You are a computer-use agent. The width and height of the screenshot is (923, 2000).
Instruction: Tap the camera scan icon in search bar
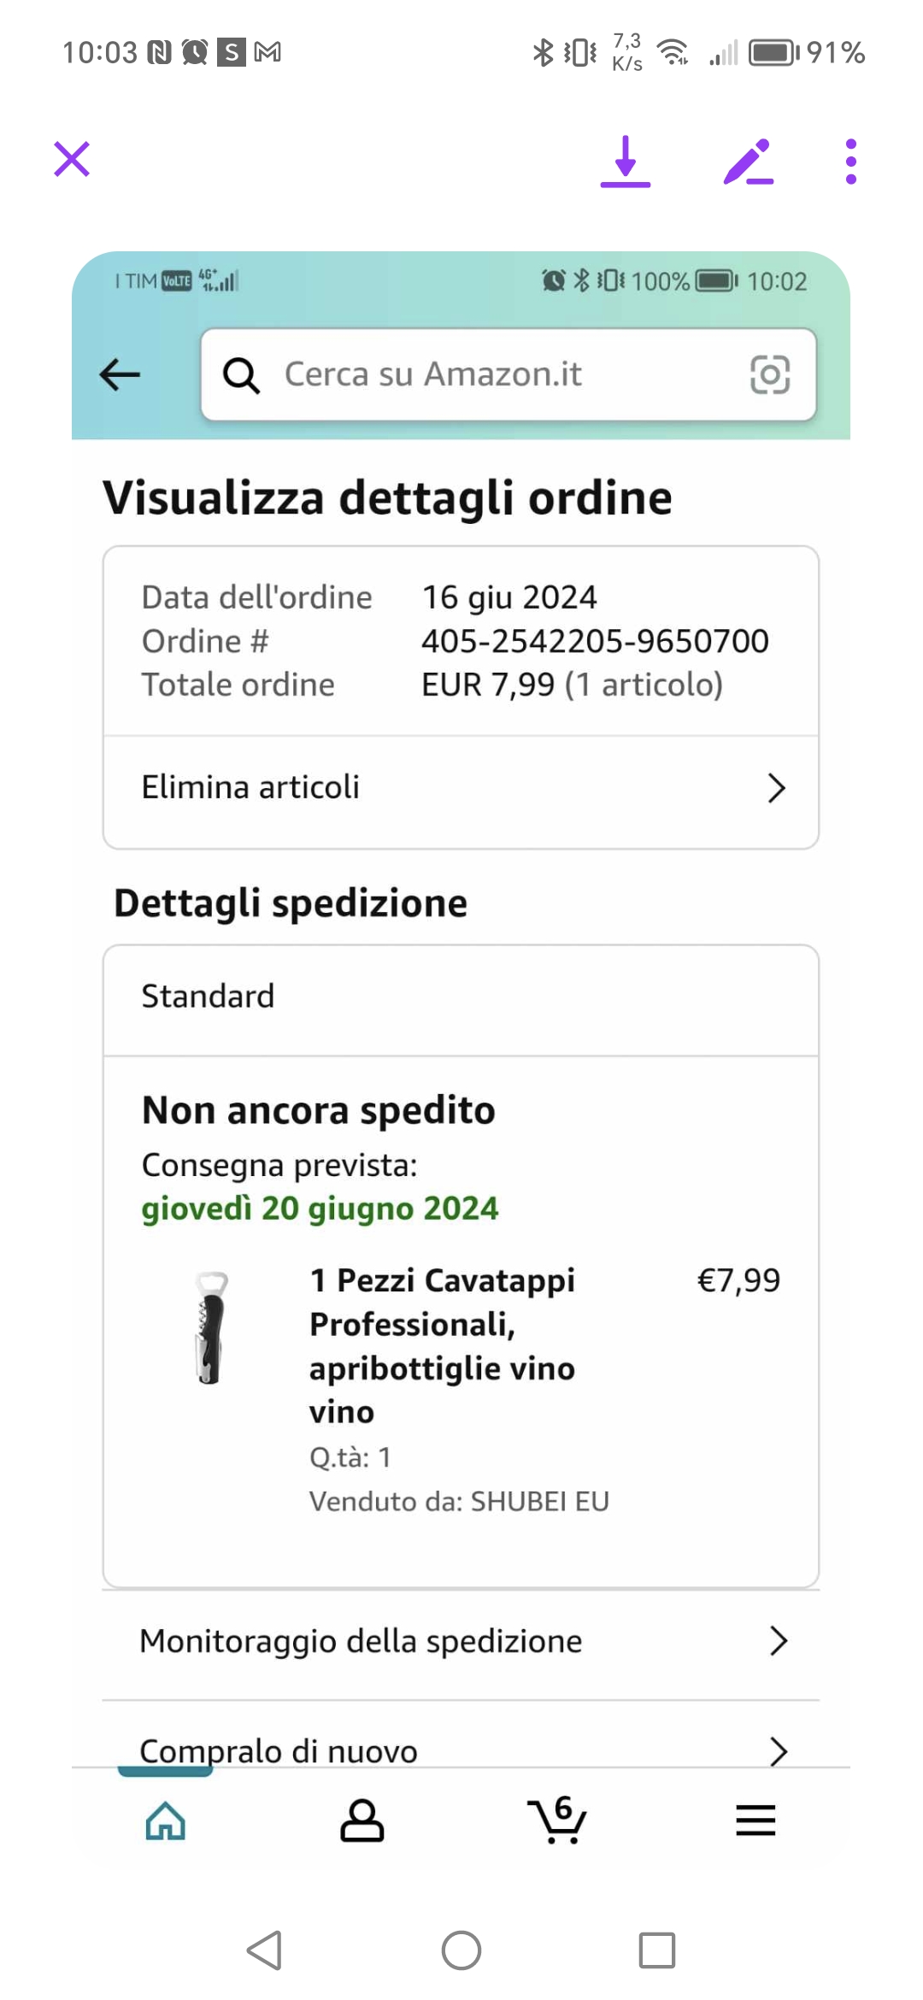[769, 374]
